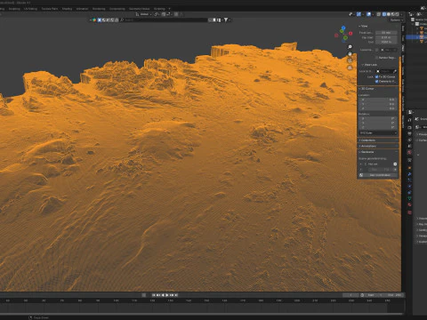427x320 pixels.
Task: Toggle camera view icon
Action: click(350, 60)
